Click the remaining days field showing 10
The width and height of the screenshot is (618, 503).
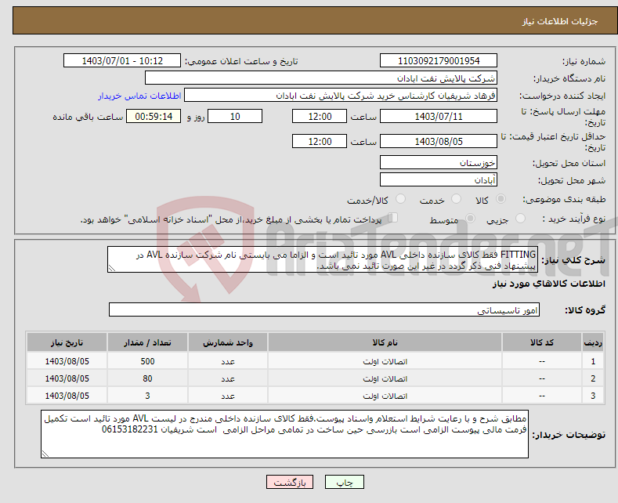coord(235,116)
